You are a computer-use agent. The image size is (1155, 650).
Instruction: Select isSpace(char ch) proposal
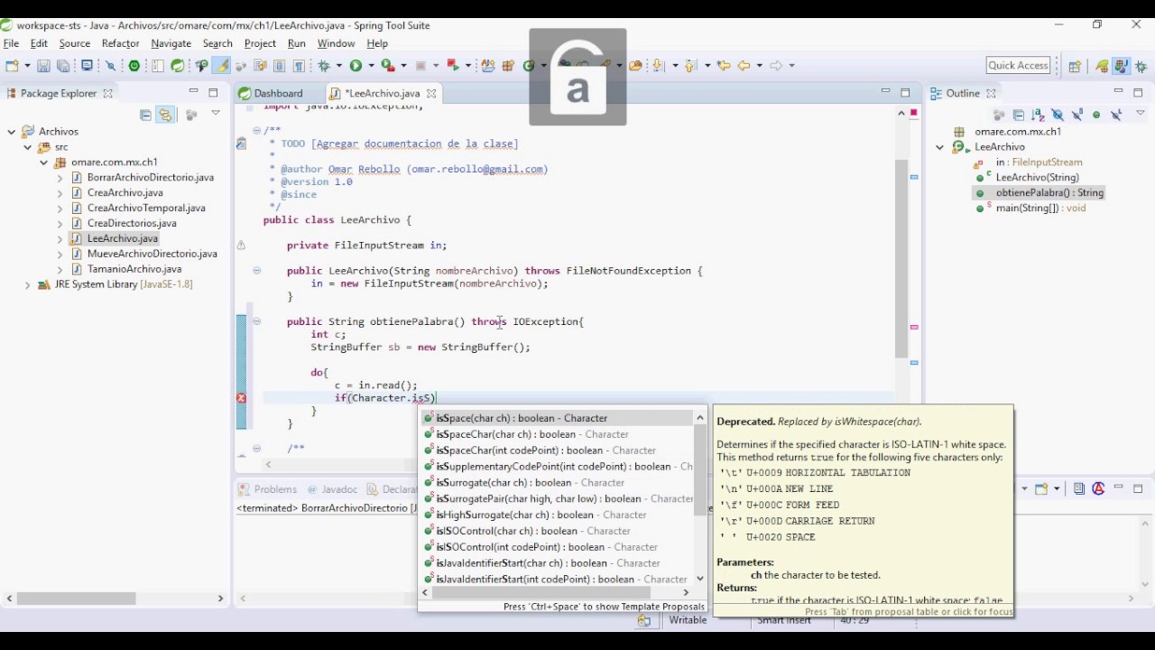(557, 418)
